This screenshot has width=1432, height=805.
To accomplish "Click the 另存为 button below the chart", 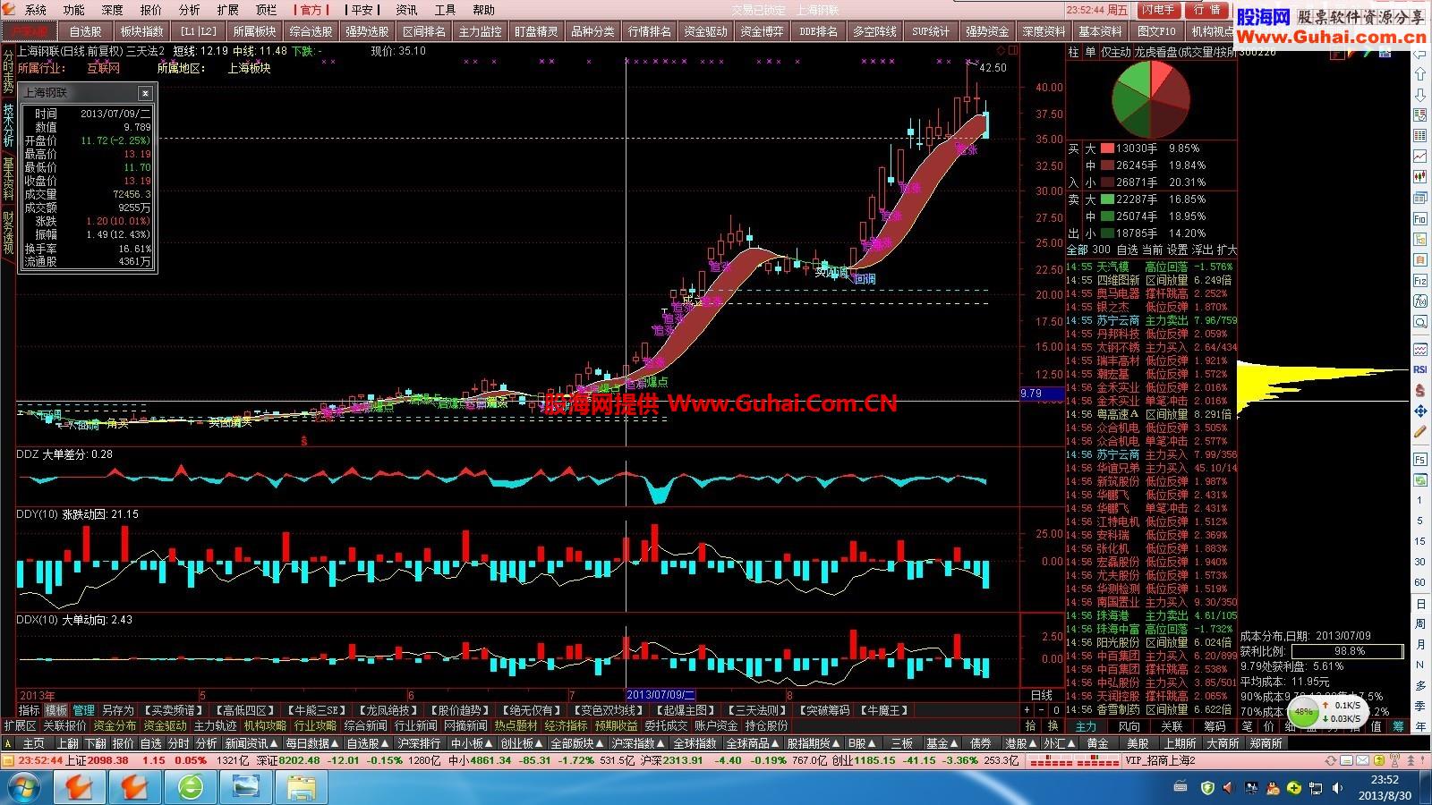I will (x=117, y=710).
